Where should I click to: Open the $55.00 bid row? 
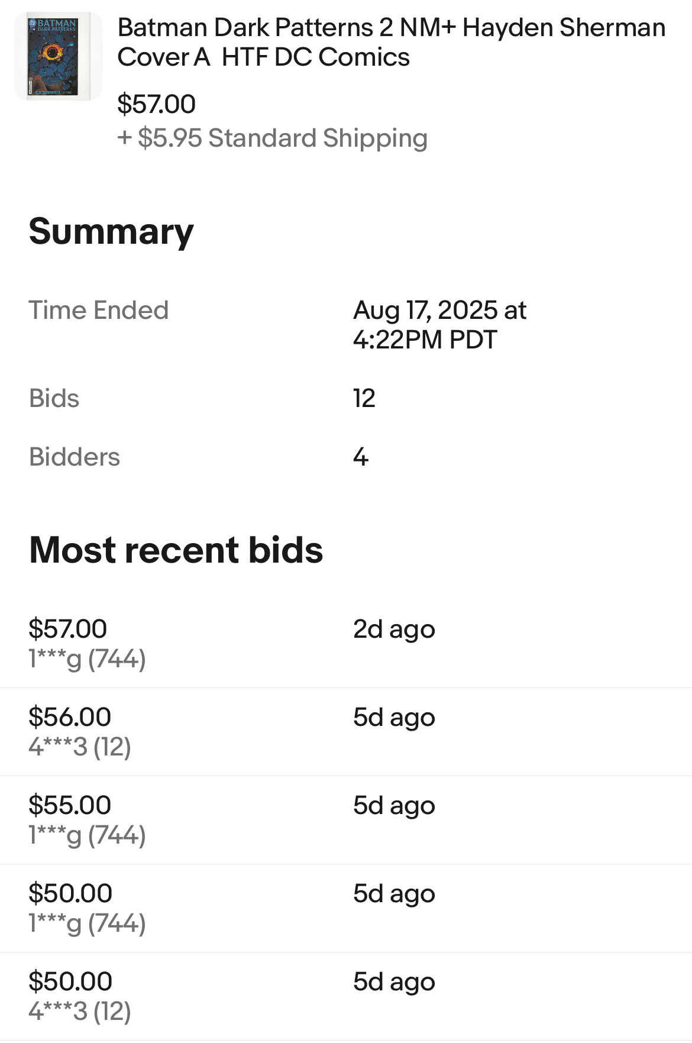coord(346,820)
